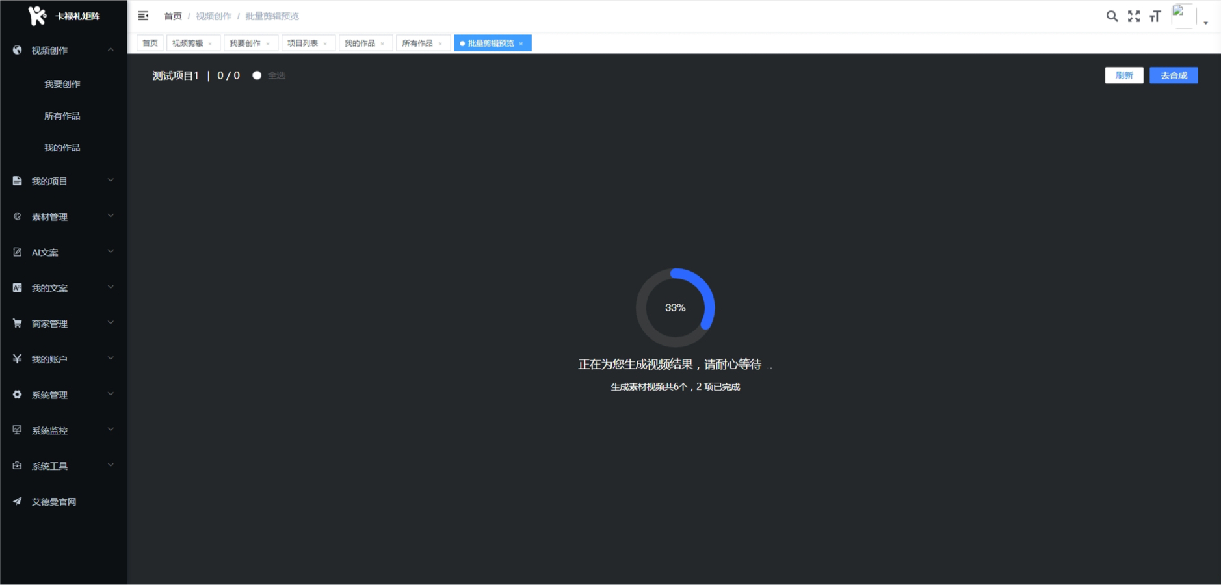Click the 系统监控 monitor icon
1221x585 pixels.
coord(18,430)
